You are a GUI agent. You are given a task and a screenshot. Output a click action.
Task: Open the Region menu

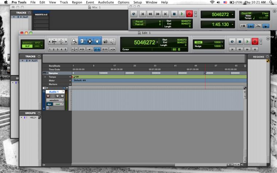77,2
